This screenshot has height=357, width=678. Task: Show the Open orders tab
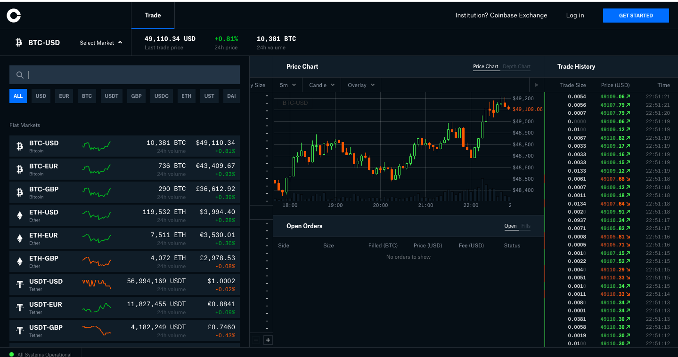coord(511,226)
